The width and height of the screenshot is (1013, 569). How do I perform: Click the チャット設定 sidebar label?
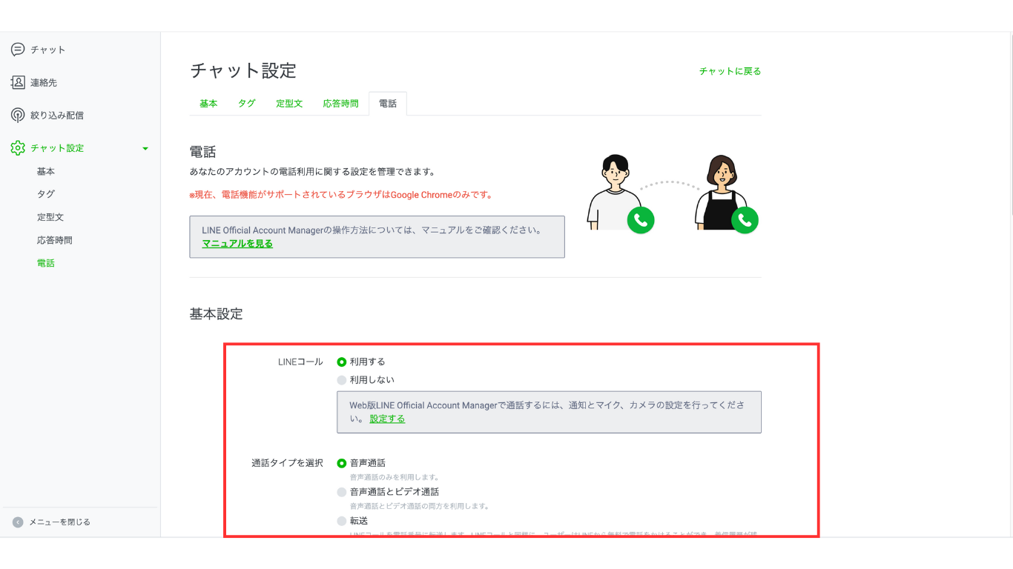click(x=57, y=147)
